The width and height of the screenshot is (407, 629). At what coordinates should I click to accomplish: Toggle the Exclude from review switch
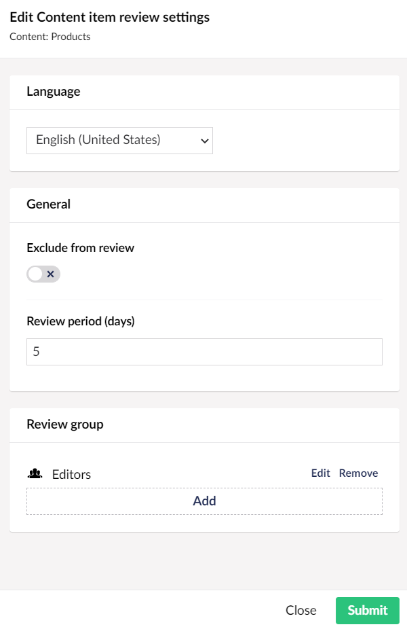[x=43, y=274]
